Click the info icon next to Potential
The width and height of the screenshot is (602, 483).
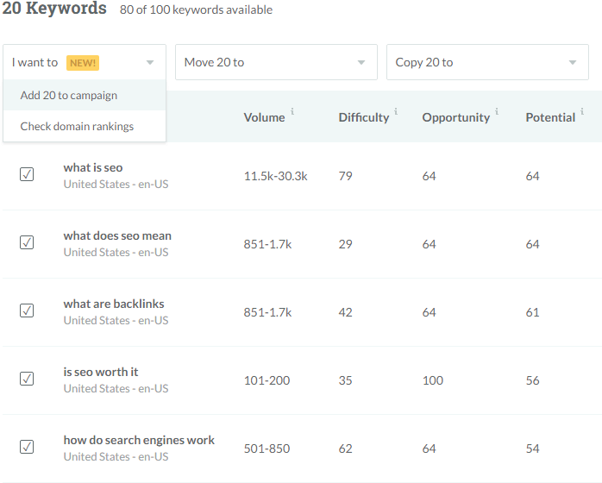583,111
